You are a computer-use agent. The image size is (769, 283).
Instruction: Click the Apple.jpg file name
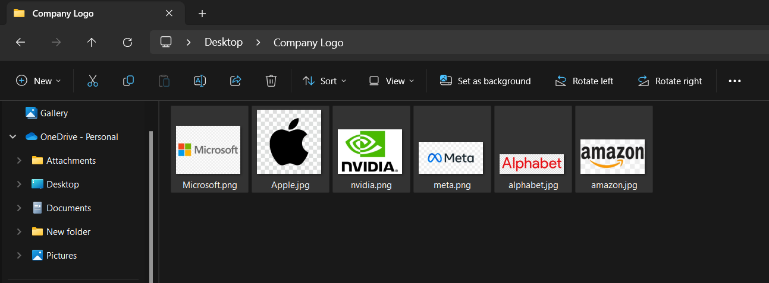[x=290, y=185]
